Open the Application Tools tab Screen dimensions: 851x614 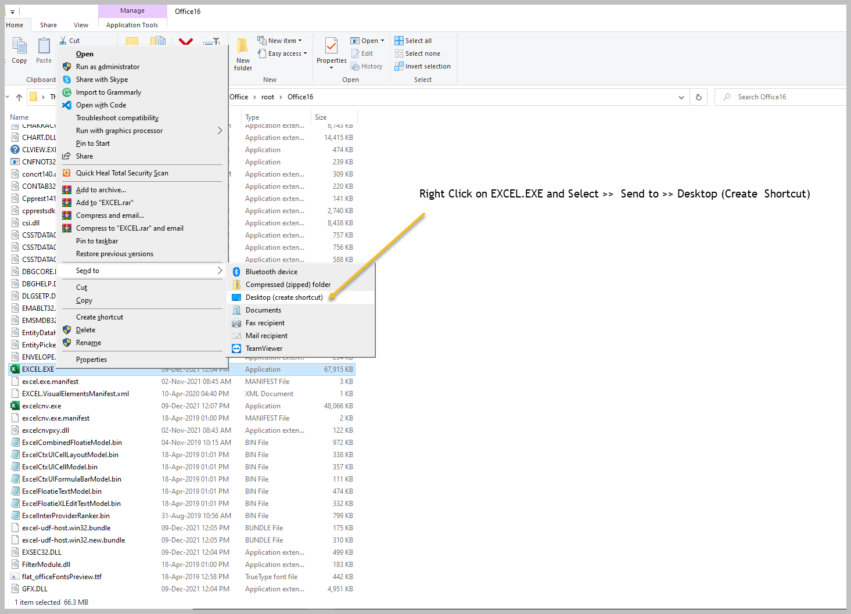[132, 25]
